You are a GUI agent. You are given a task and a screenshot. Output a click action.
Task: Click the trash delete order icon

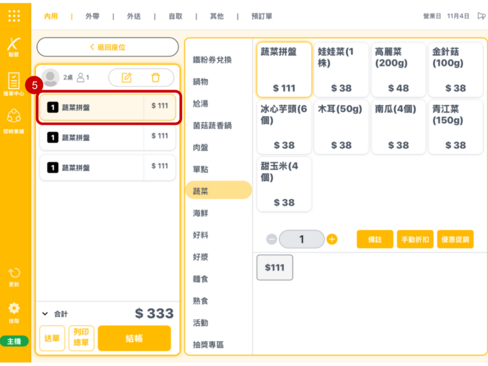click(x=155, y=77)
